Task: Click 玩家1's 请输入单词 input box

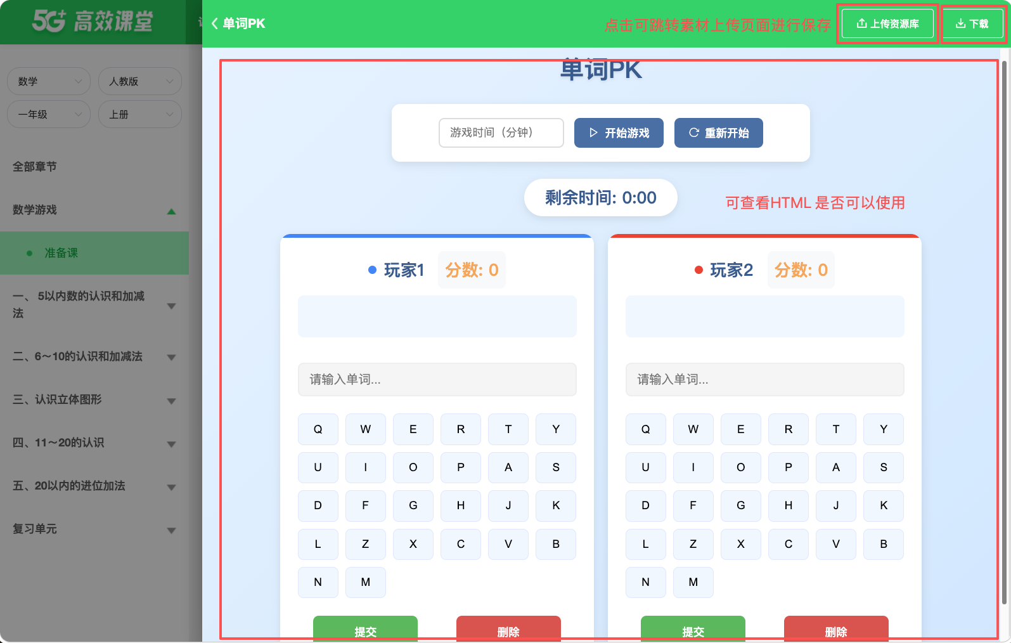Action: (x=437, y=379)
